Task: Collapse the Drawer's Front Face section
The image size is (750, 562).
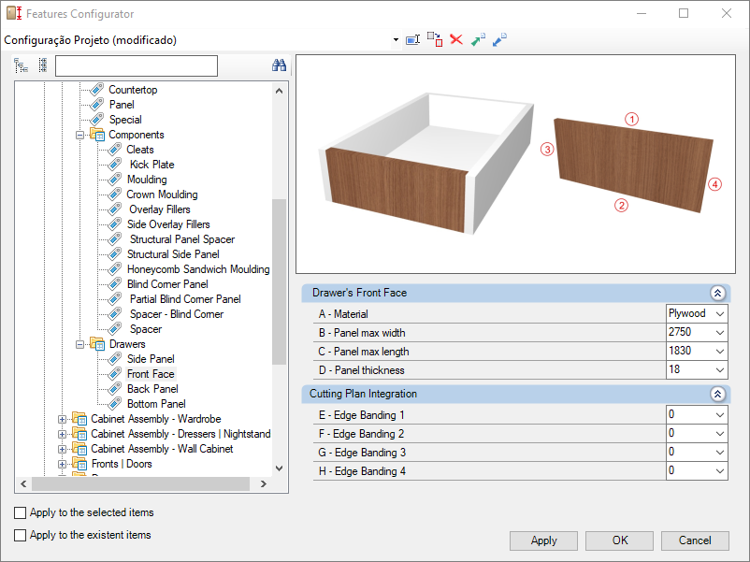Action: (x=717, y=293)
